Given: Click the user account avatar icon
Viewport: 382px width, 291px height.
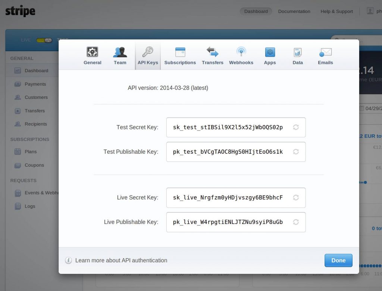Looking at the screenshot, I should pyautogui.click(x=370, y=11).
